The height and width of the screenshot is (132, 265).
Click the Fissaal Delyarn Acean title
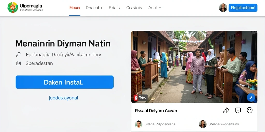(156, 111)
